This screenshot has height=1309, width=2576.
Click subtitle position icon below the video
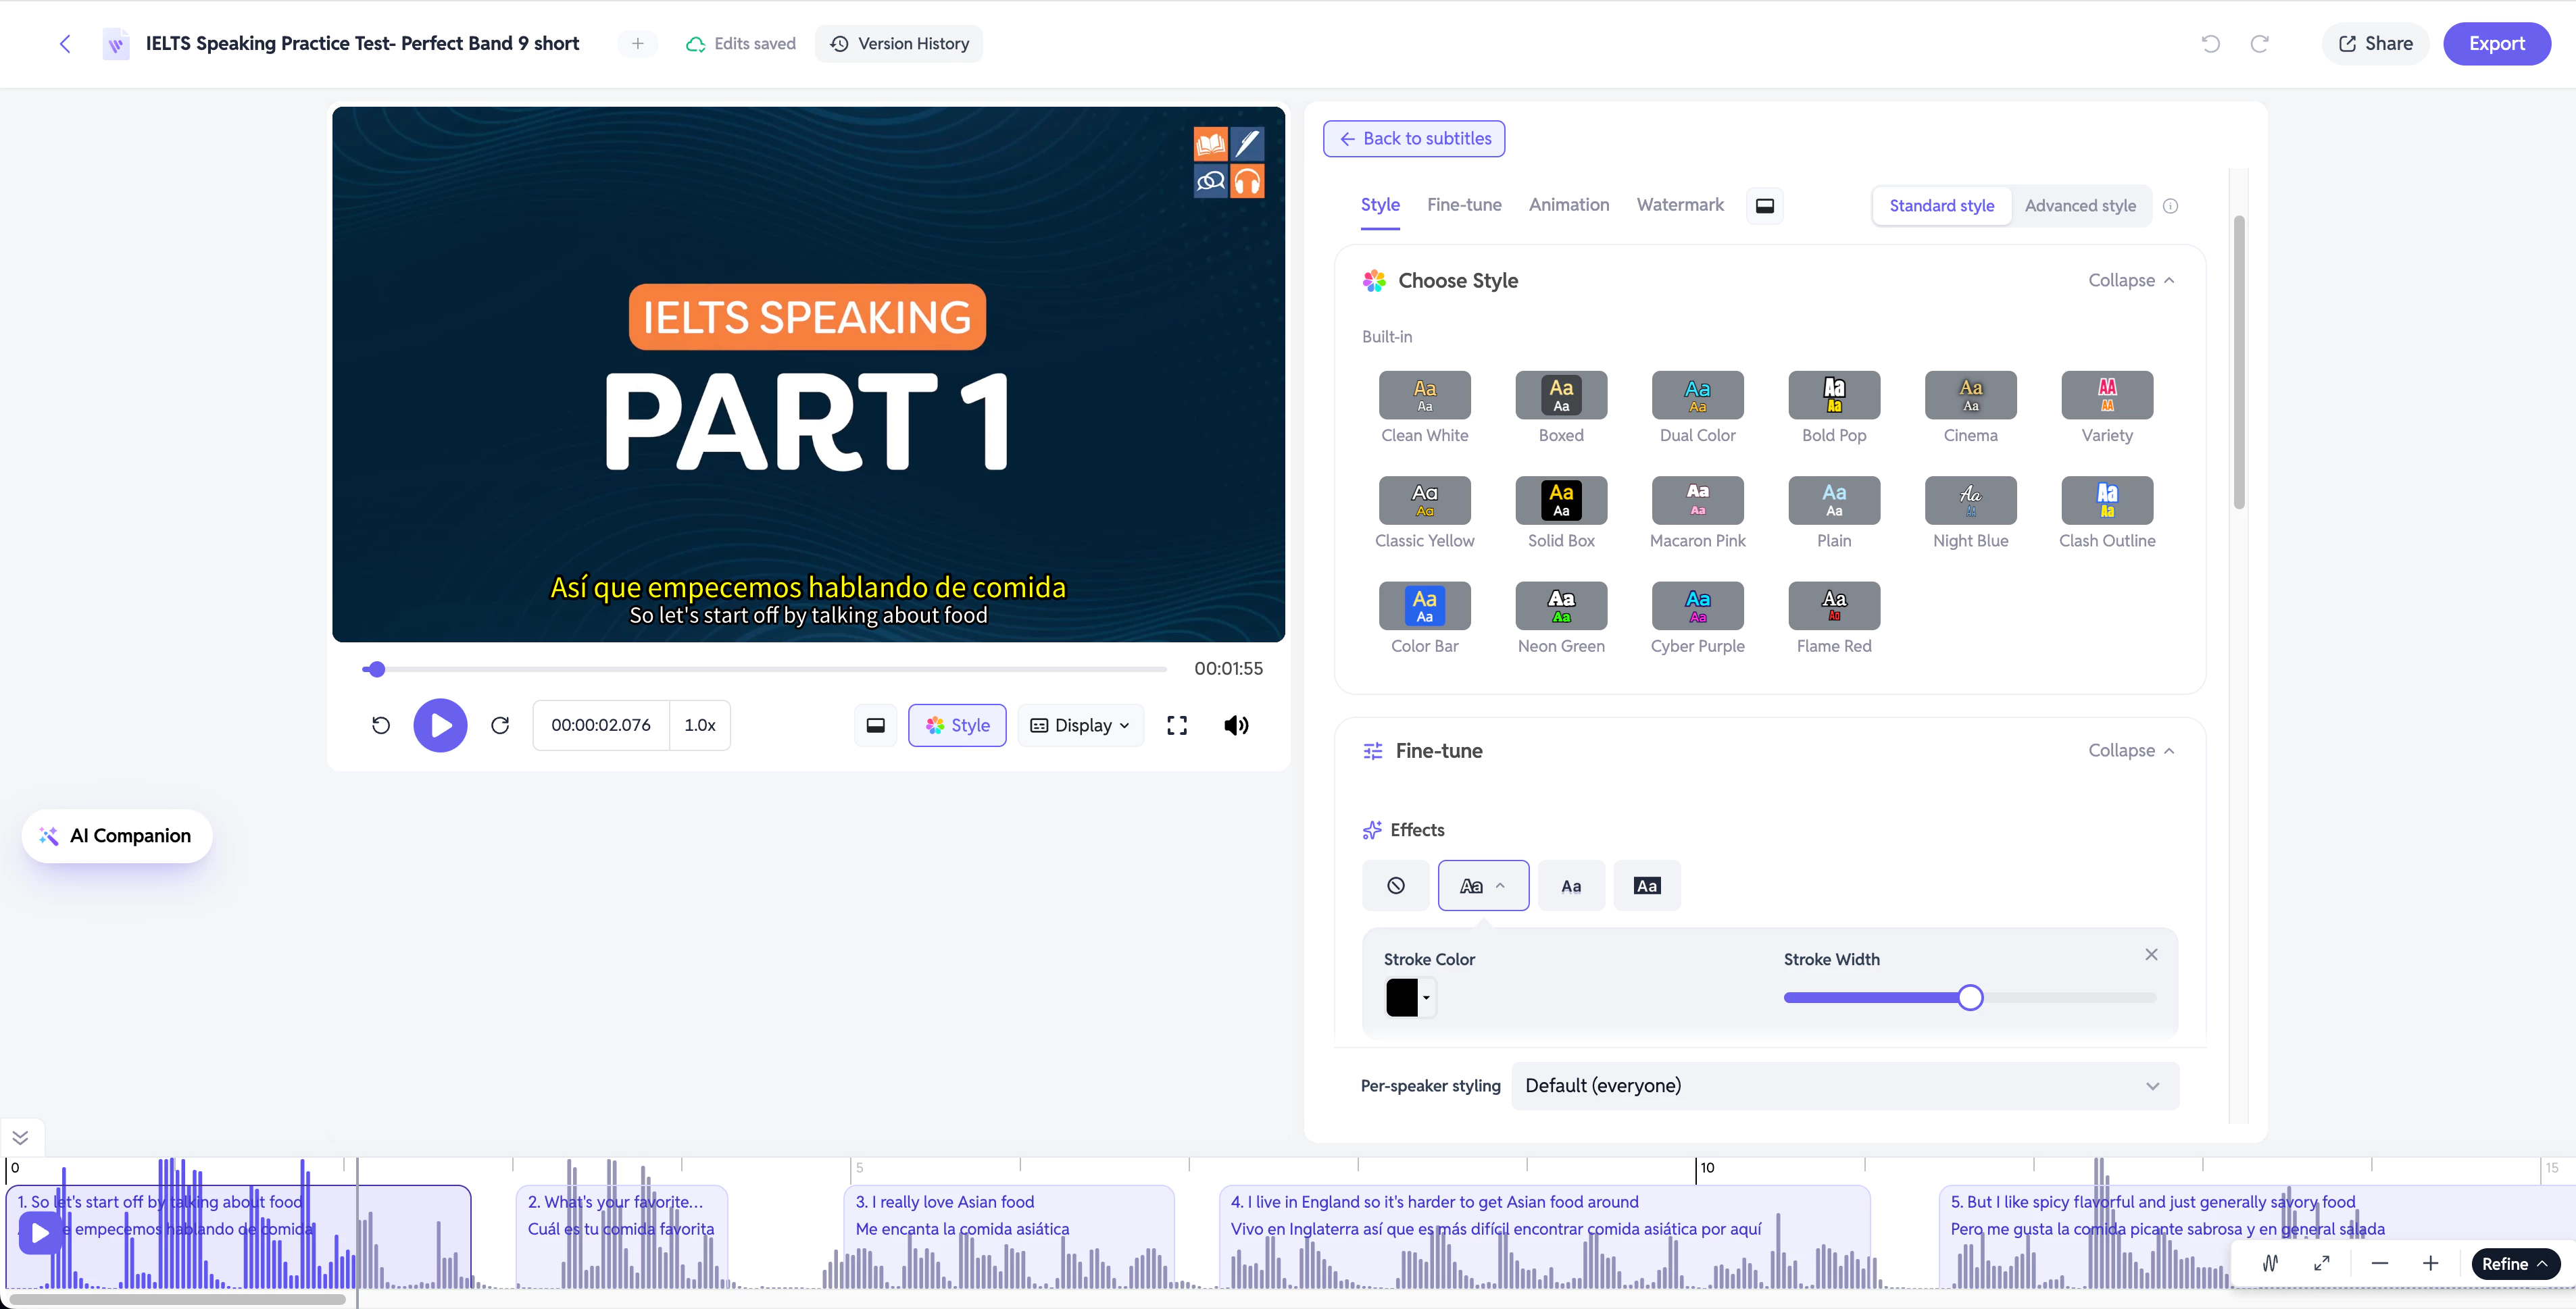(x=875, y=725)
